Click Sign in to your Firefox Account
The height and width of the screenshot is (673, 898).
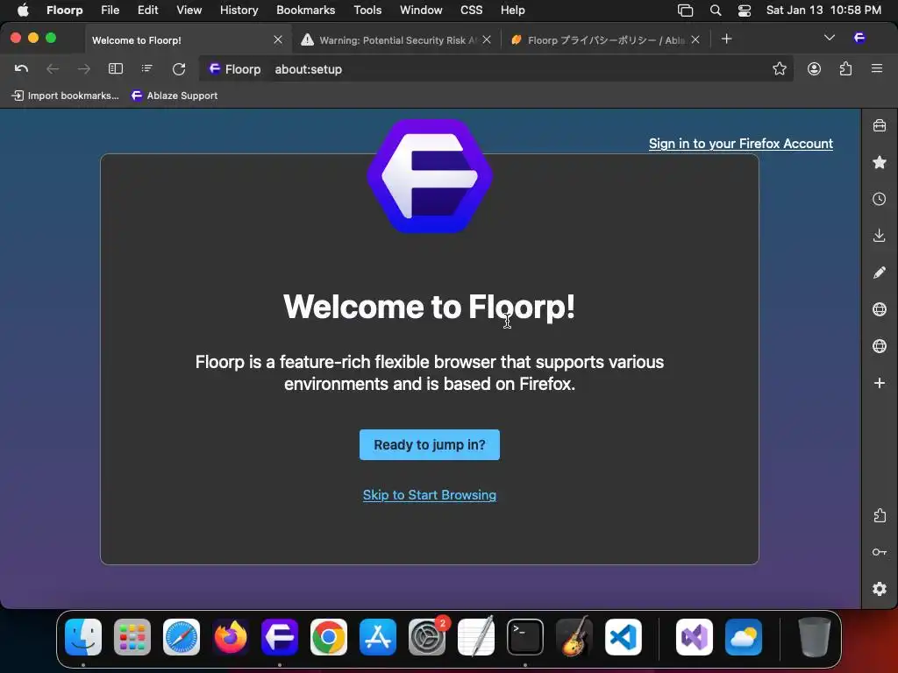coord(740,144)
